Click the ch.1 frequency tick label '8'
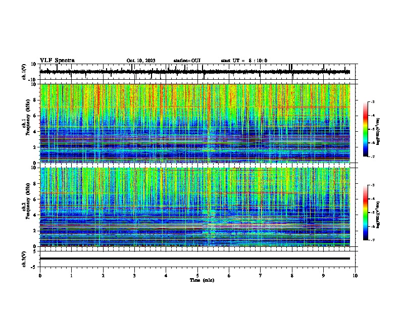 coord(35,100)
